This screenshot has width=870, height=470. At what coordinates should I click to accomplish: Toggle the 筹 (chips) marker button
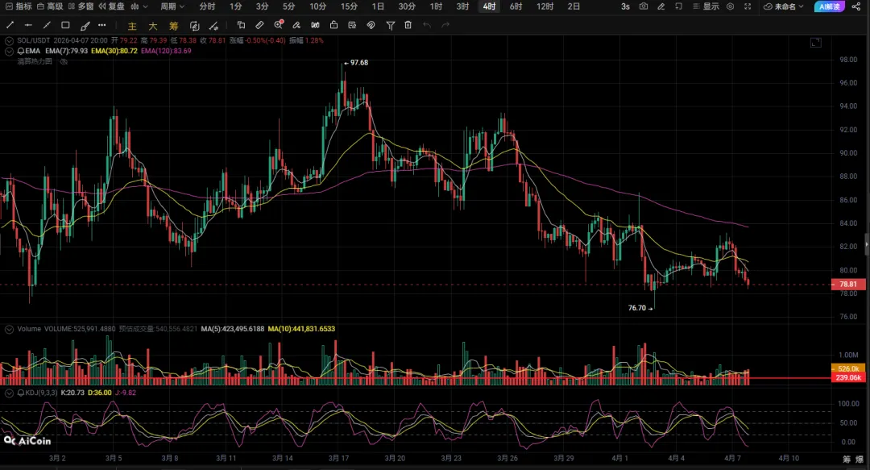pyautogui.click(x=174, y=26)
